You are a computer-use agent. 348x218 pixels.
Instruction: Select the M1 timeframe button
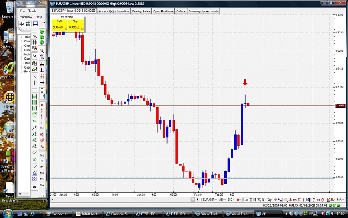(42, 161)
